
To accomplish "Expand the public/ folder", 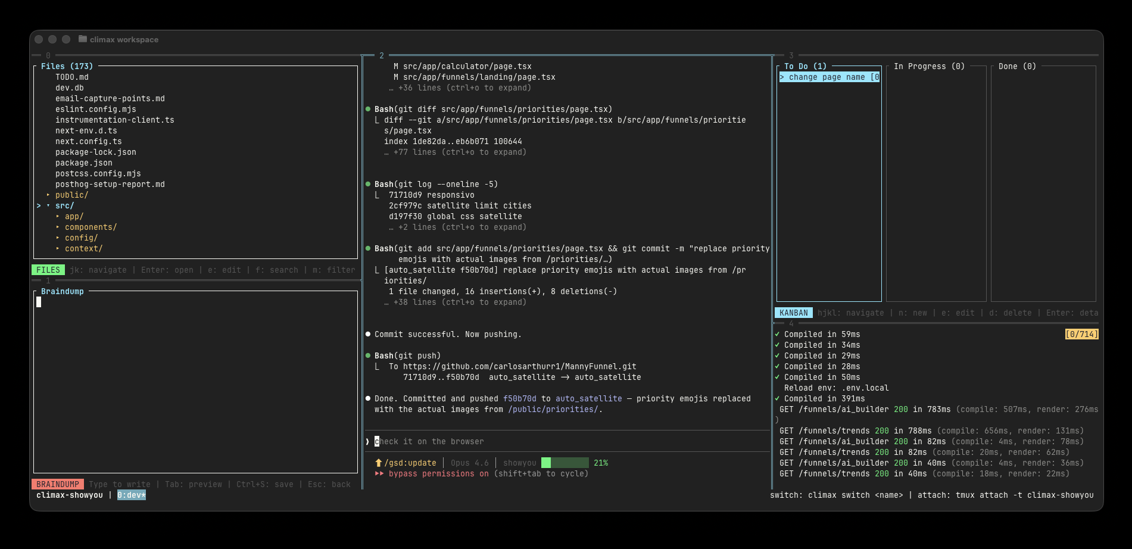I will click(x=70, y=194).
